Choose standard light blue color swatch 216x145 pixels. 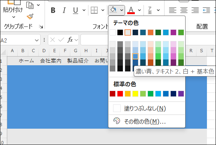pos(158,94)
